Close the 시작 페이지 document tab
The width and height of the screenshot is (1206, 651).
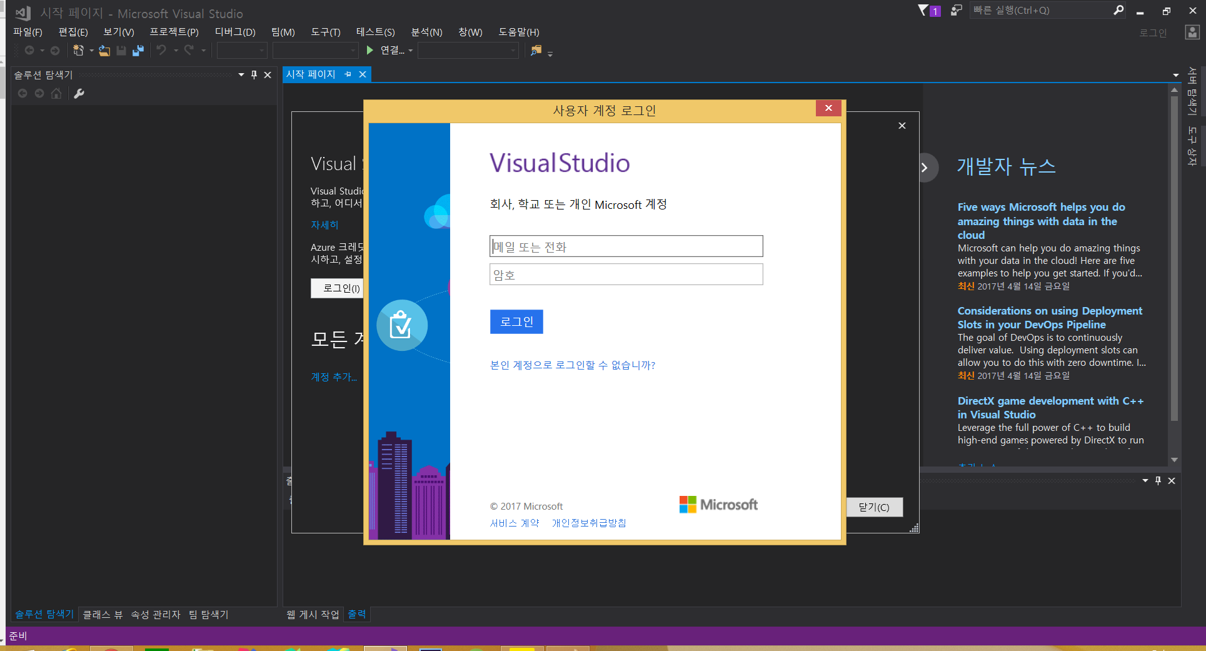tap(363, 74)
